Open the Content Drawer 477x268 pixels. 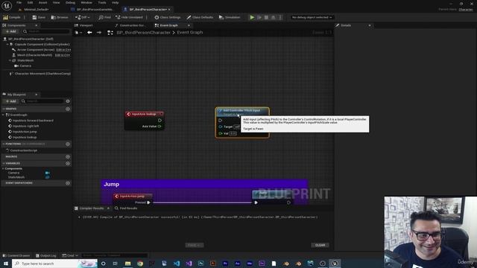pos(16,255)
